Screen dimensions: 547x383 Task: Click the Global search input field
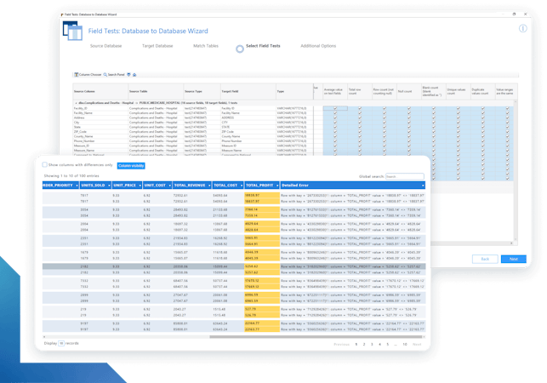(x=405, y=177)
